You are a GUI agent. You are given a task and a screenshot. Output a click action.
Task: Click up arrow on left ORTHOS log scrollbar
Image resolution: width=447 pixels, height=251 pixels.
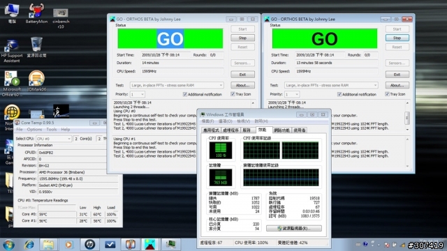(253, 102)
